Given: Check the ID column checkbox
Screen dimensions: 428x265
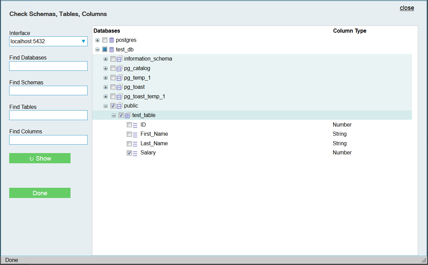Looking at the screenshot, I should [x=129, y=125].
